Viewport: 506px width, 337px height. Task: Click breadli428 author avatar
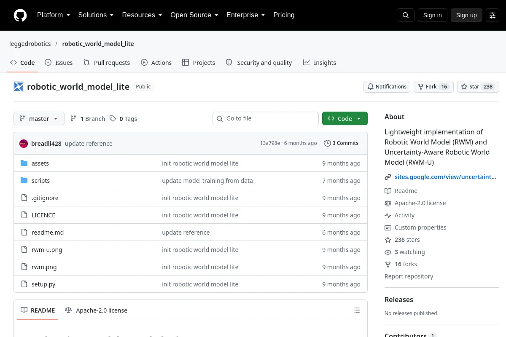click(x=24, y=144)
